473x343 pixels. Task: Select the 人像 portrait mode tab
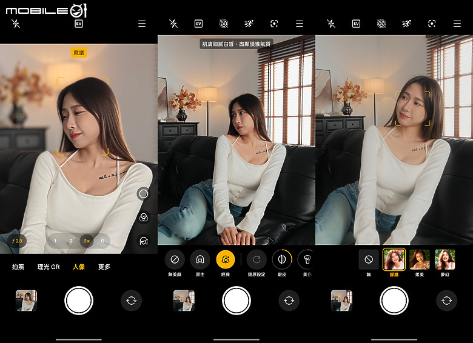pyautogui.click(x=79, y=267)
